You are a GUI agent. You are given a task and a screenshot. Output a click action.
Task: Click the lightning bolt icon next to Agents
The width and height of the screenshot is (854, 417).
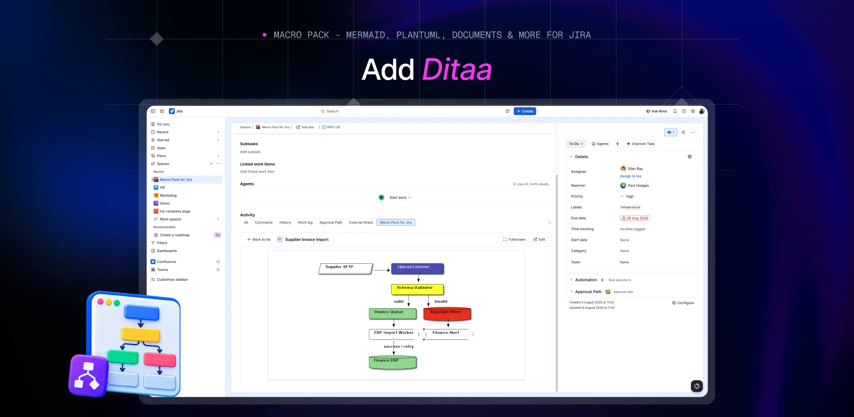[x=618, y=144]
